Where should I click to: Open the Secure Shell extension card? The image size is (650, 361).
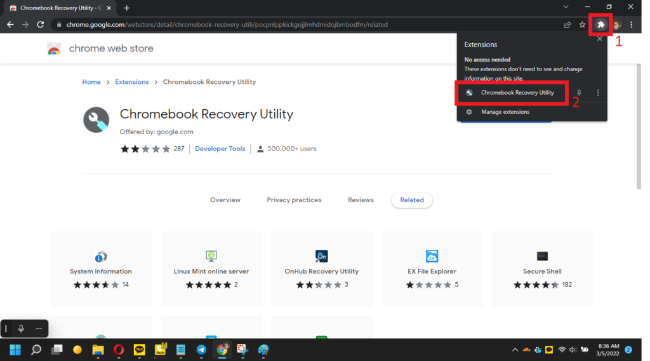click(x=542, y=269)
